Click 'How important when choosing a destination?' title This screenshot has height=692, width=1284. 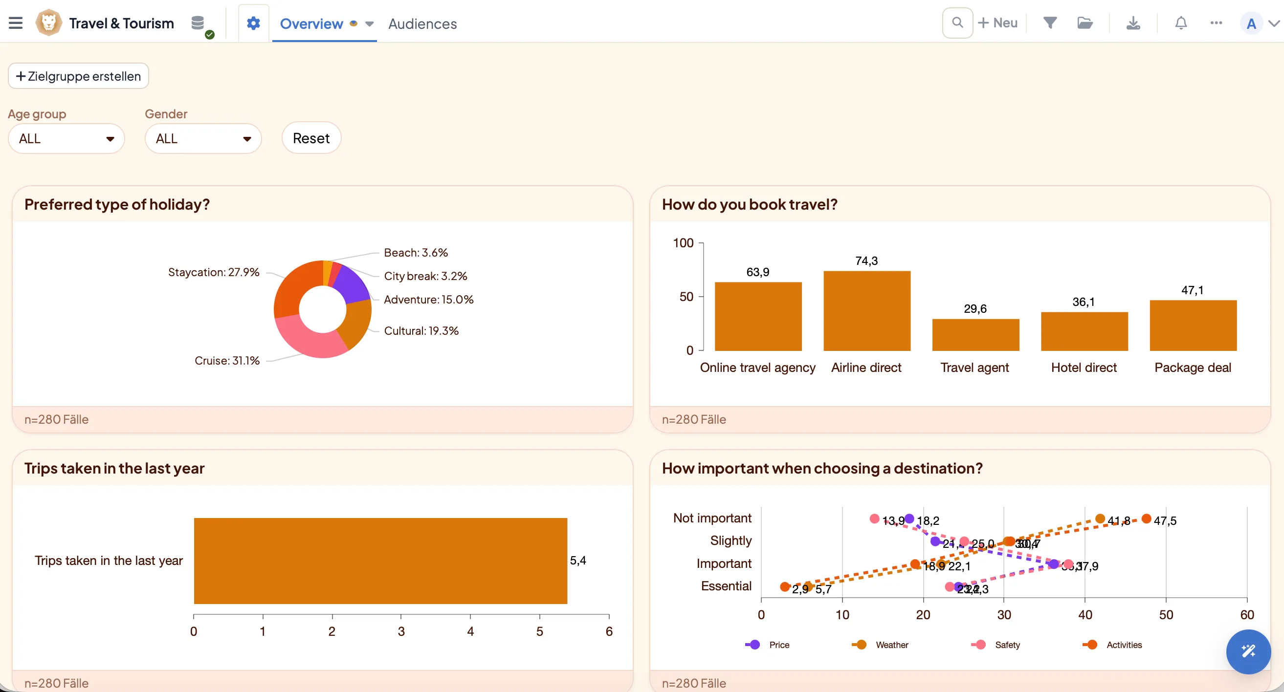(822, 468)
